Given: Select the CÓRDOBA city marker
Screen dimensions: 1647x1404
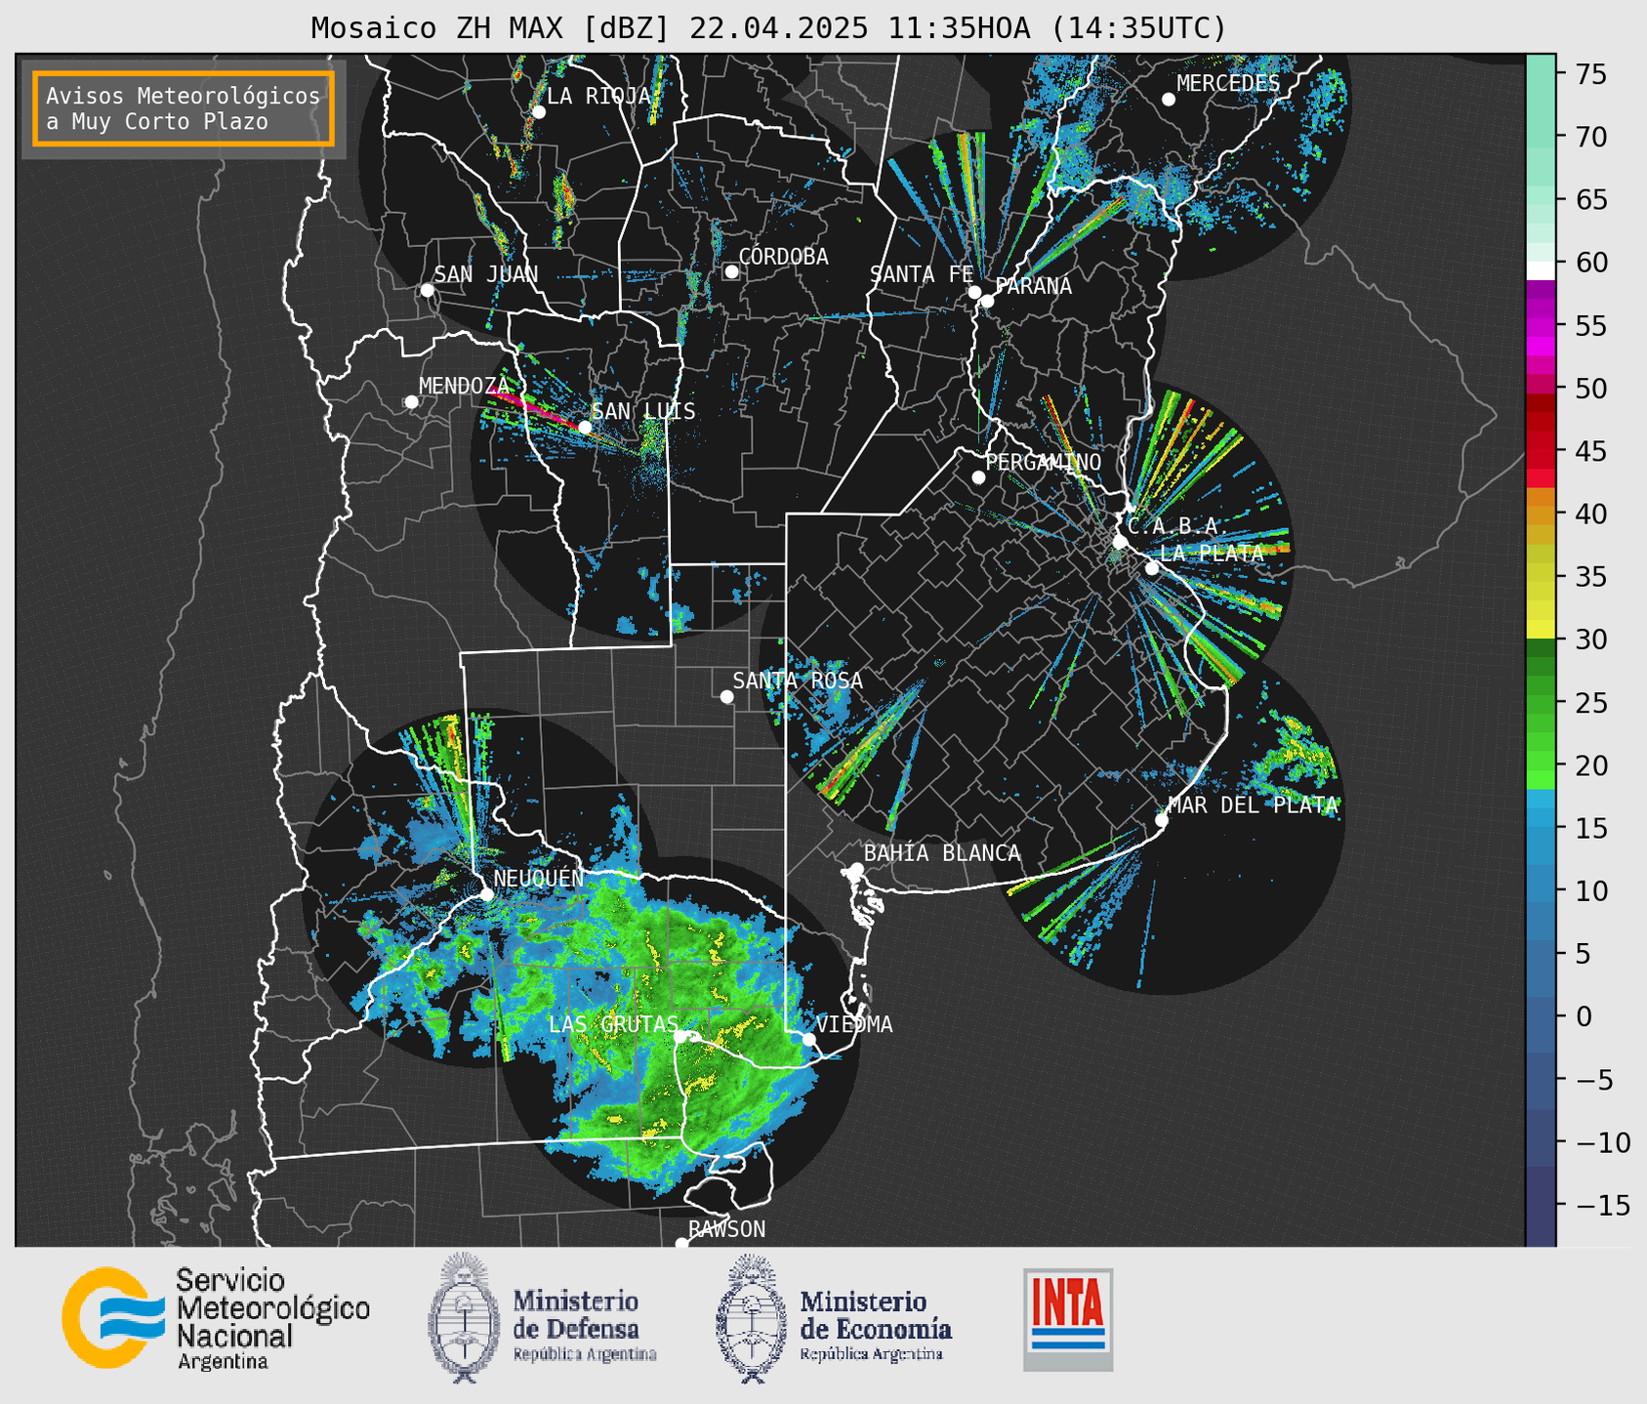Looking at the screenshot, I should 731,271.
